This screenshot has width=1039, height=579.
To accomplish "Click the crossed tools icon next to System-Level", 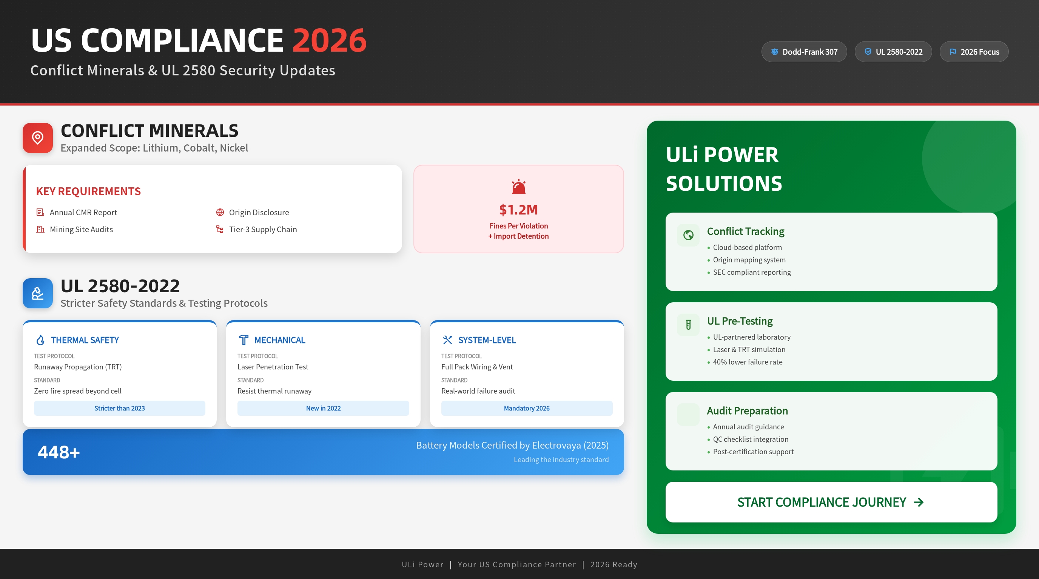I will pyautogui.click(x=447, y=340).
